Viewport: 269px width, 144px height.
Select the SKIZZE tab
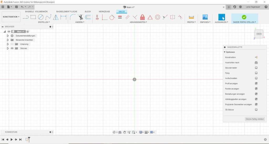click(x=122, y=12)
